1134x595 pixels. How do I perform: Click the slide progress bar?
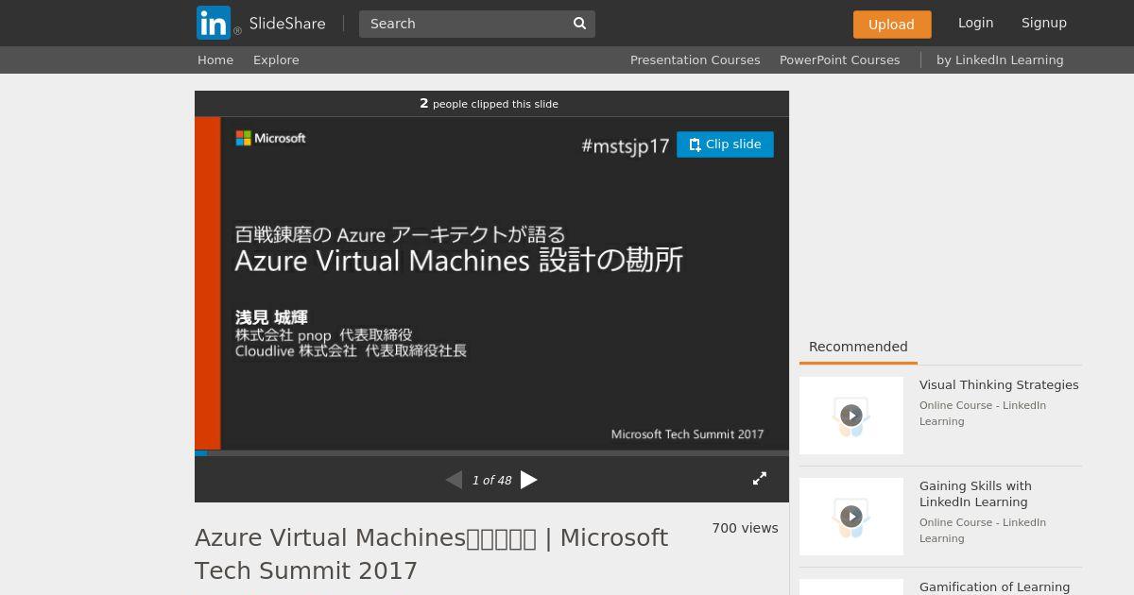click(x=491, y=453)
